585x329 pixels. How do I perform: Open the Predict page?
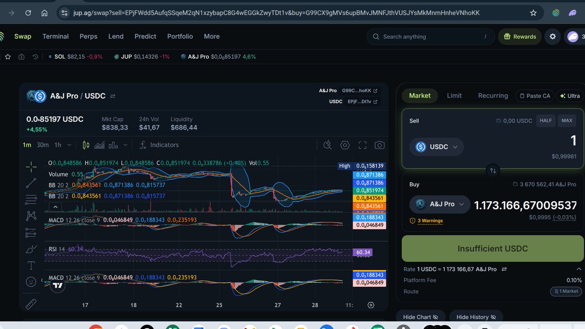coord(145,37)
